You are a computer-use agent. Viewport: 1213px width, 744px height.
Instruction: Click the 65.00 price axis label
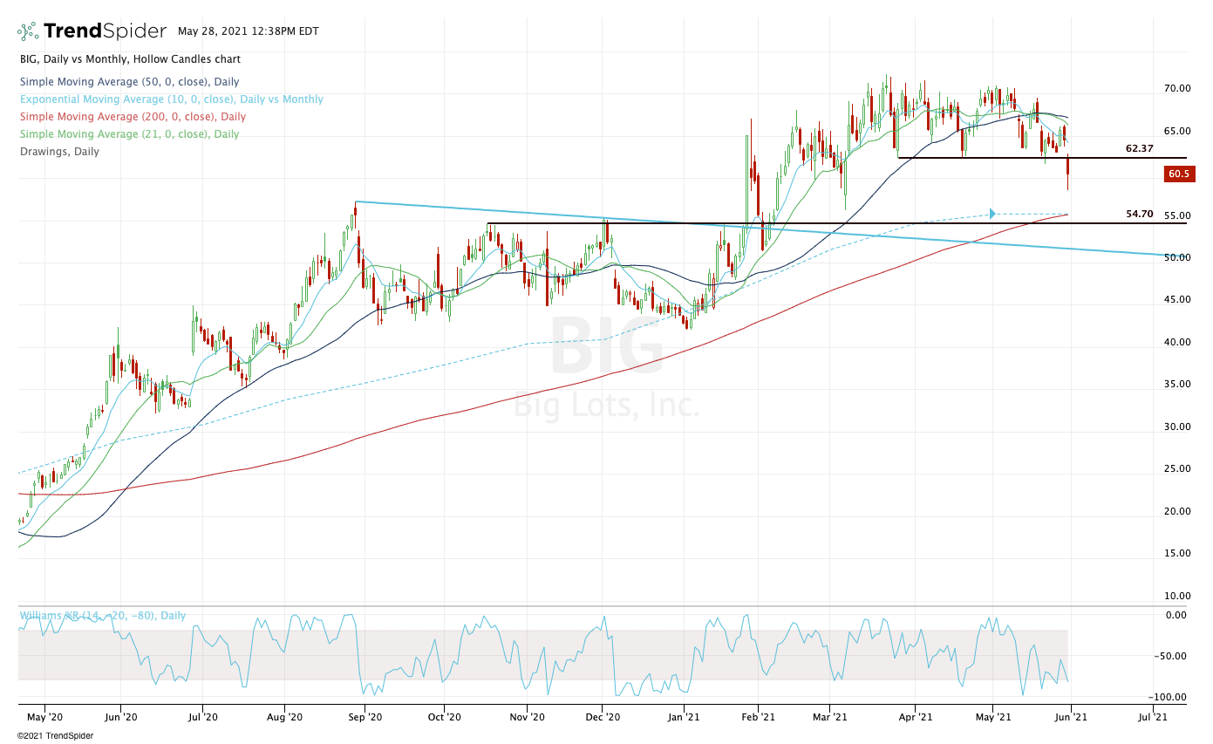point(1177,132)
